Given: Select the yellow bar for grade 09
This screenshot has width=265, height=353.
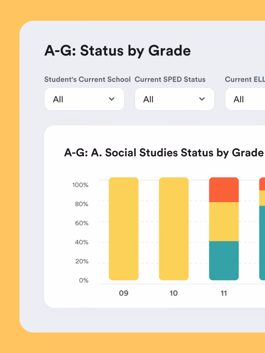Looking at the screenshot, I should (124, 229).
